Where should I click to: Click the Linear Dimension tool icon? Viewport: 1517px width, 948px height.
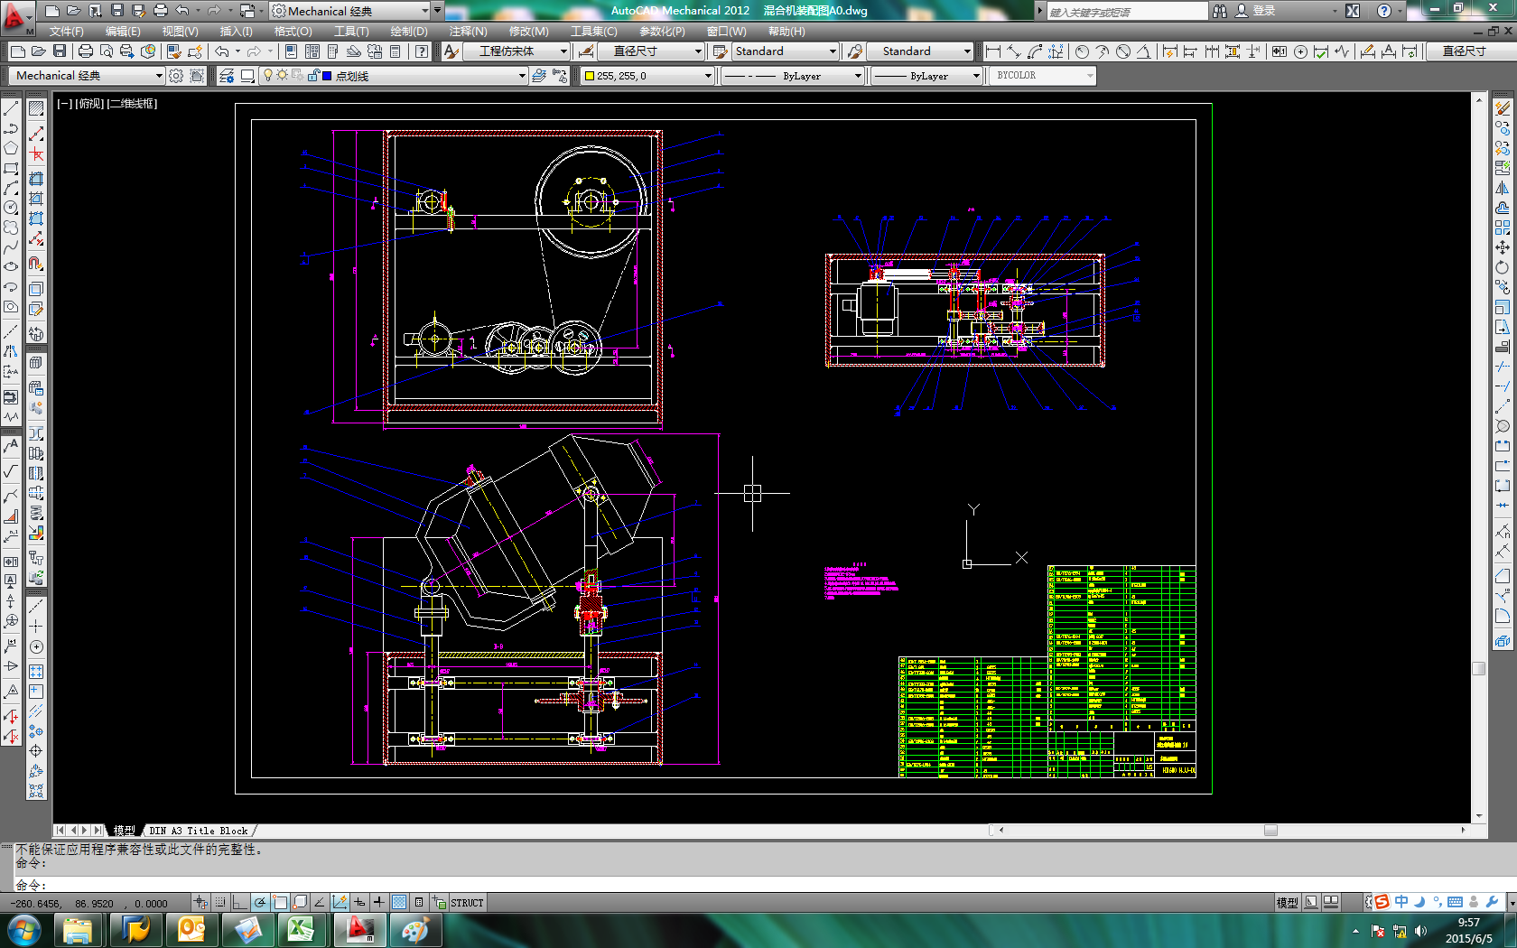tap(992, 51)
